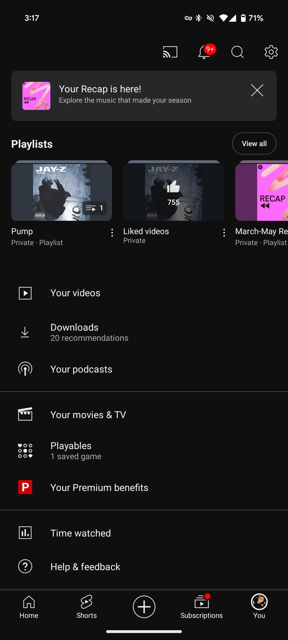
Task: View Time watched statistics
Action: [81, 533]
